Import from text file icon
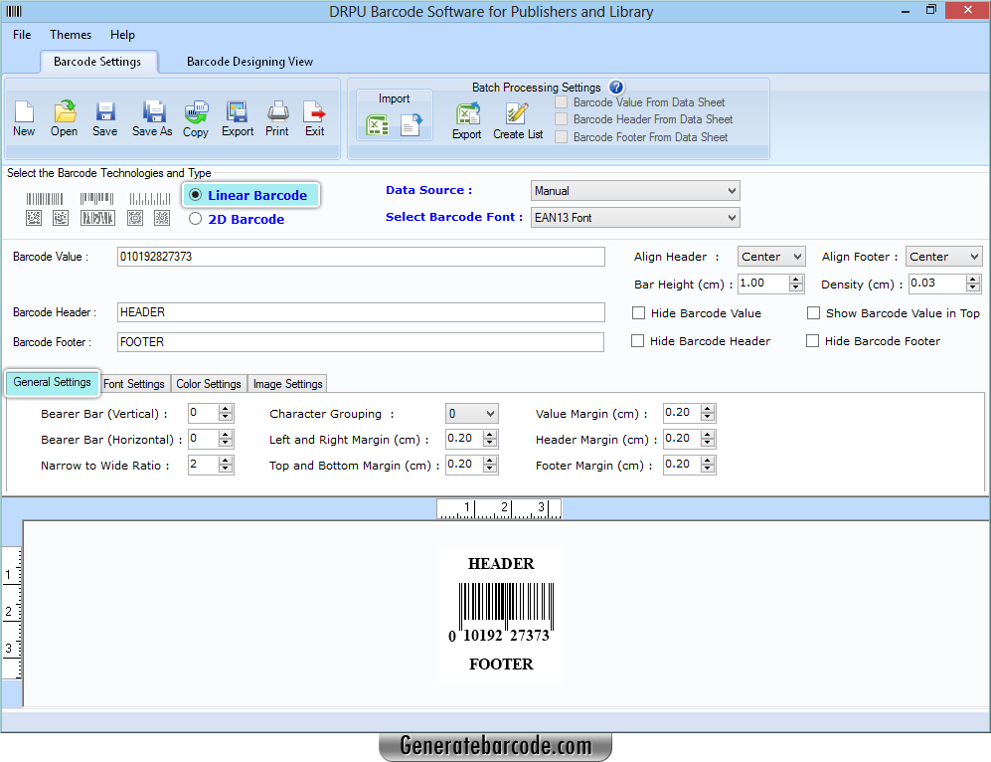The height and width of the screenshot is (762, 991). click(x=411, y=124)
